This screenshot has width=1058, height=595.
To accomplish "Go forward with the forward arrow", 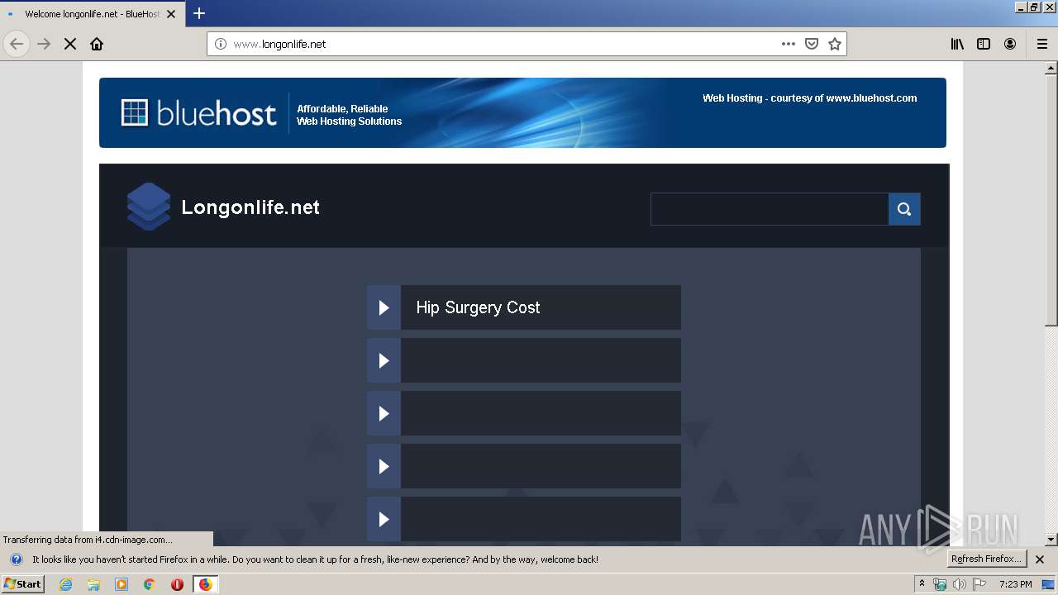I will pos(44,44).
